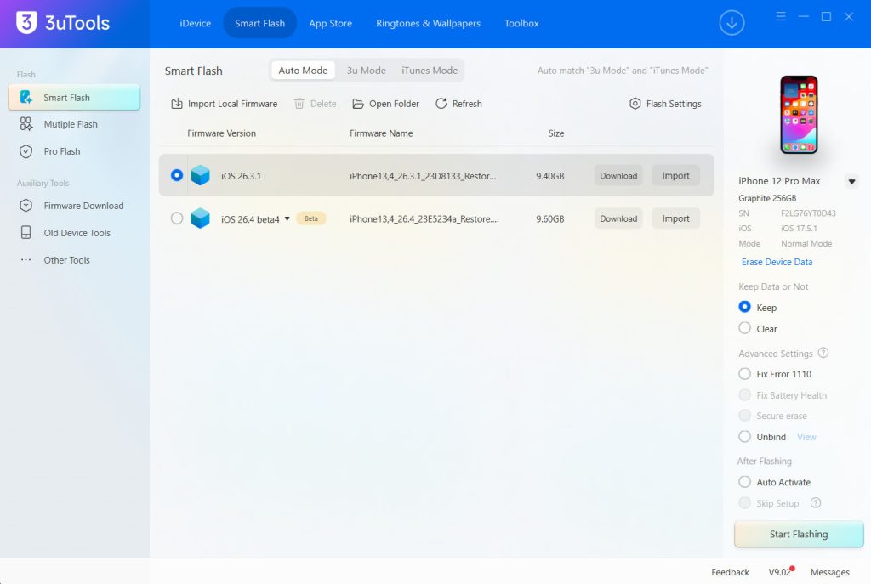Click the Other Tools ellipsis icon
Image resolution: width=871 pixels, height=584 pixels.
[26, 260]
